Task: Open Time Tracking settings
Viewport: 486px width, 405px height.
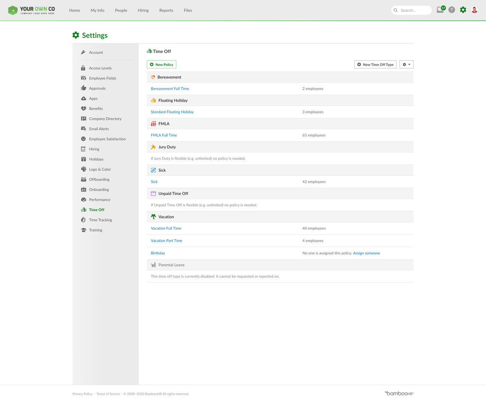Action: (x=101, y=220)
